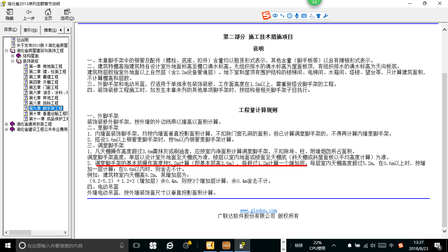Open the IME soft keyboard
The image size is (448, 252).
pyautogui.click(x=304, y=15)
